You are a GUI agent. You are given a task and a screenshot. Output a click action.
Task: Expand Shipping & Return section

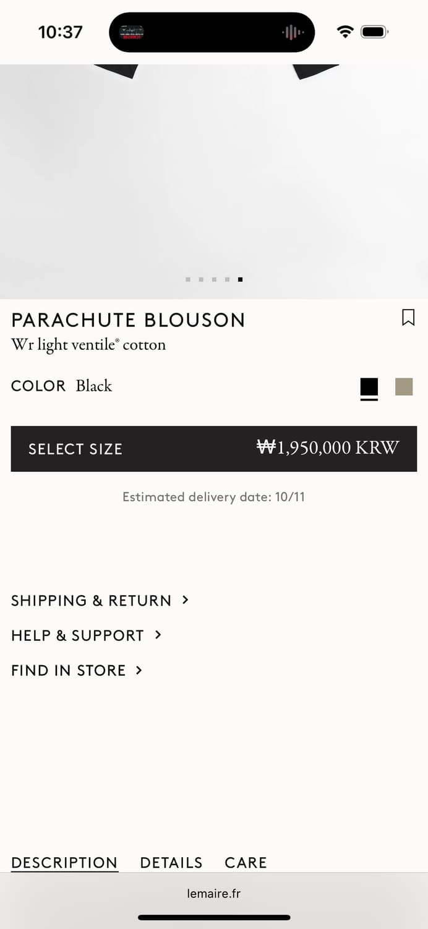[x=100, y=600]
